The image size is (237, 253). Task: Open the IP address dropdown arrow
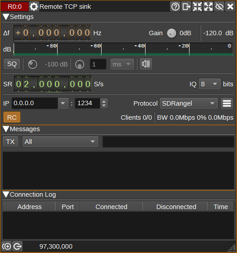coord(63,103)
